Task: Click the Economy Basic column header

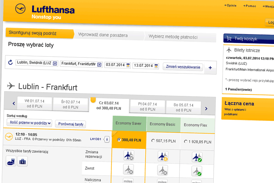Action: 163,124
